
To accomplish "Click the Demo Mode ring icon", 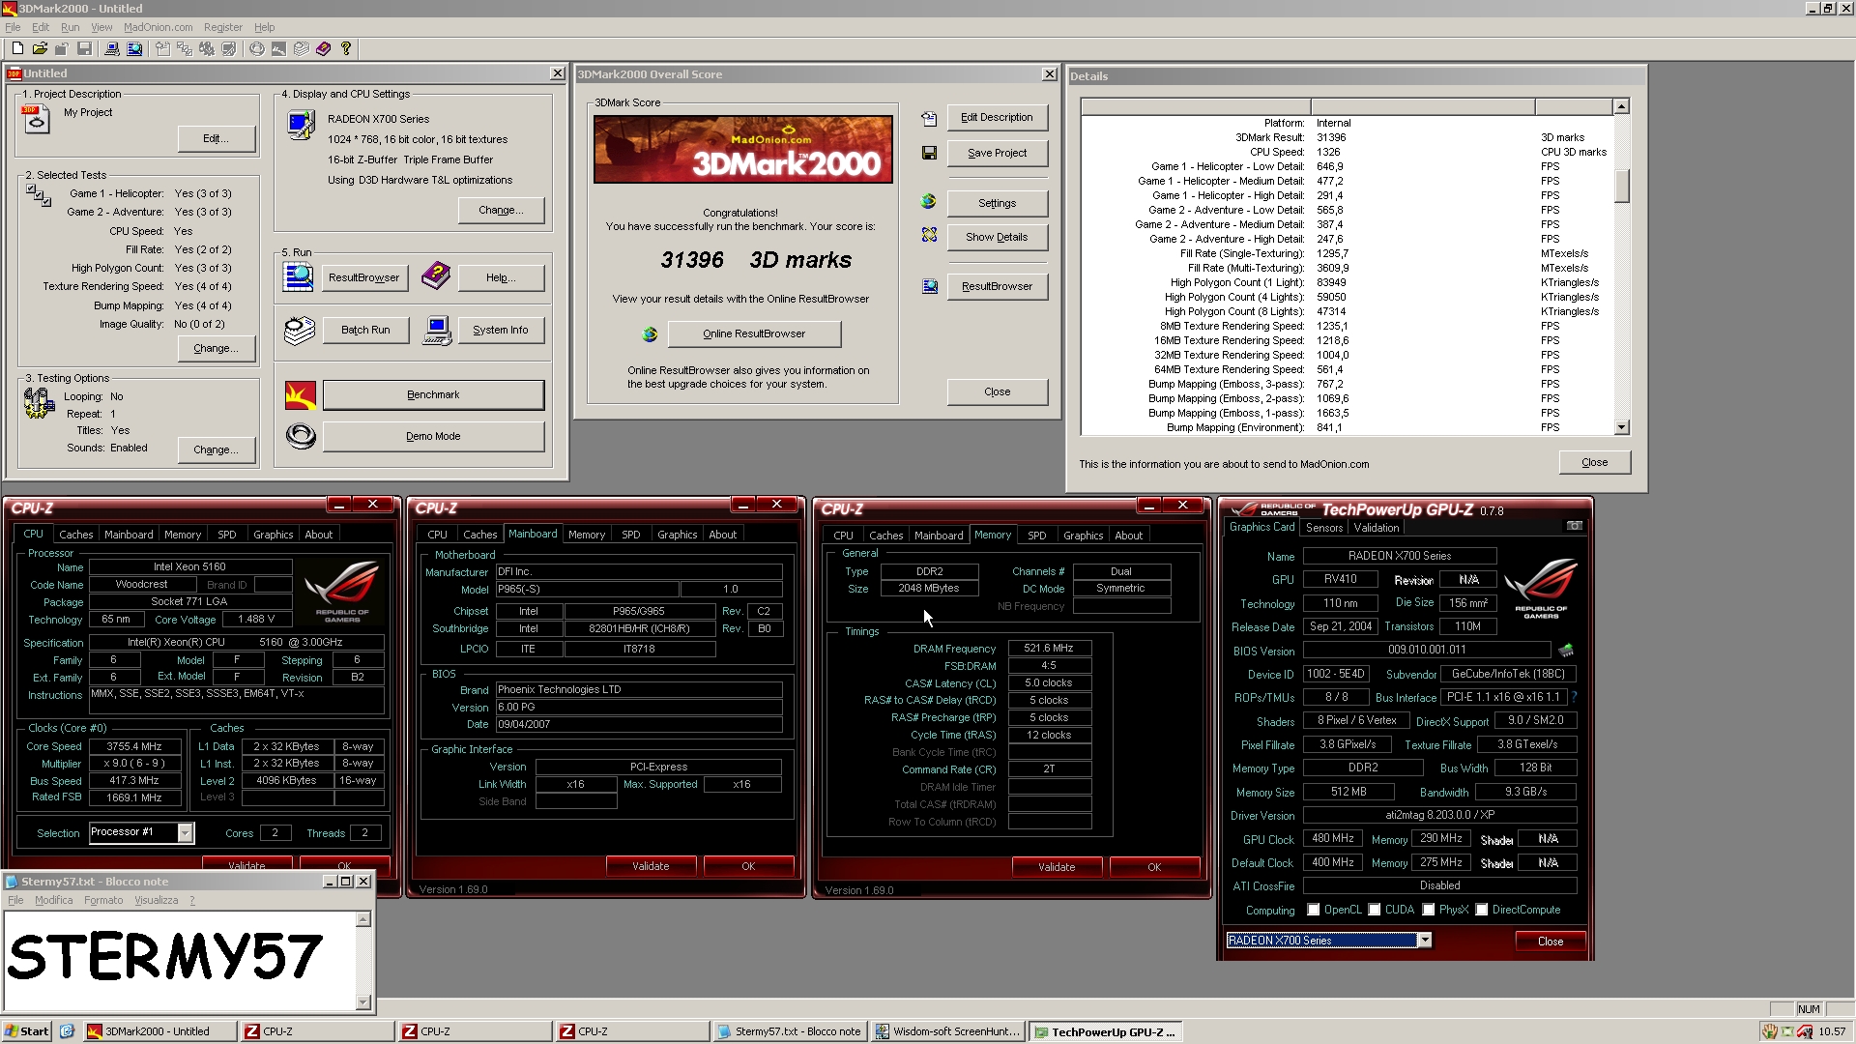I will [x=301, y=437].
